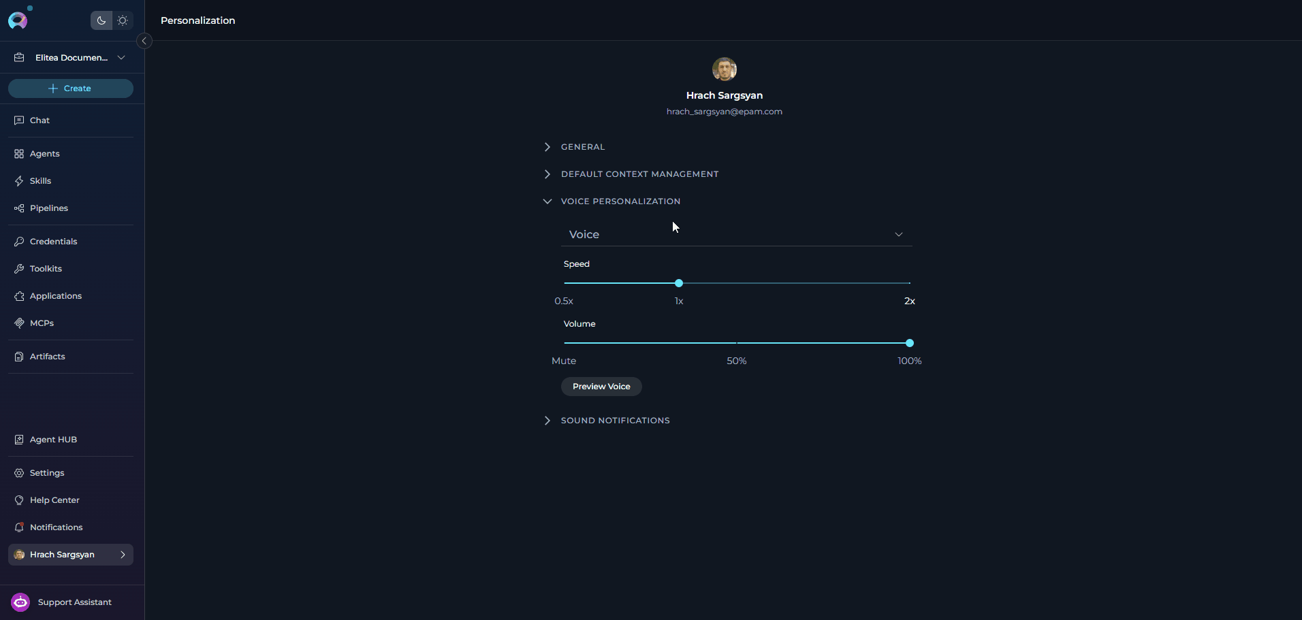Click the Volume slider handle

pyautogui.click(x=910, y=343)
